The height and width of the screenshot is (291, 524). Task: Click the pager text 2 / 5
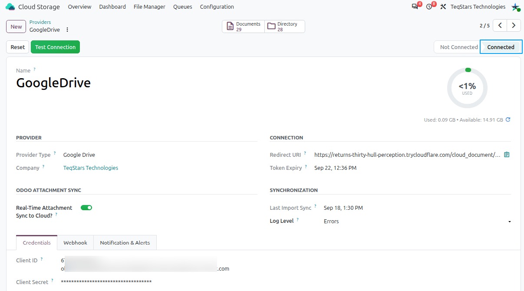click(x=484, y=26)
